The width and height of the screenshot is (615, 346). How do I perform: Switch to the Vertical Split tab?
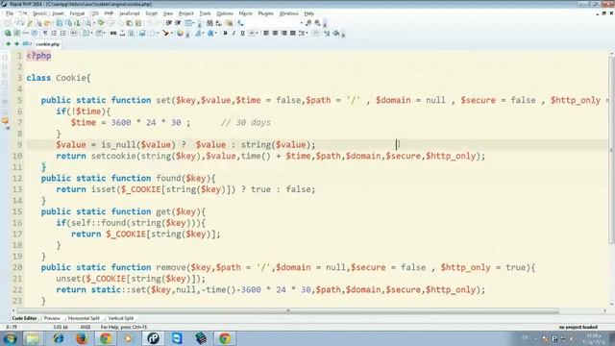121,318
